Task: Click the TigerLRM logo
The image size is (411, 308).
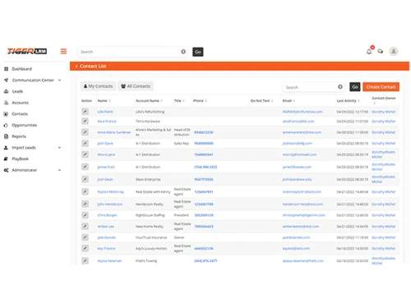Action: point(27,51)
